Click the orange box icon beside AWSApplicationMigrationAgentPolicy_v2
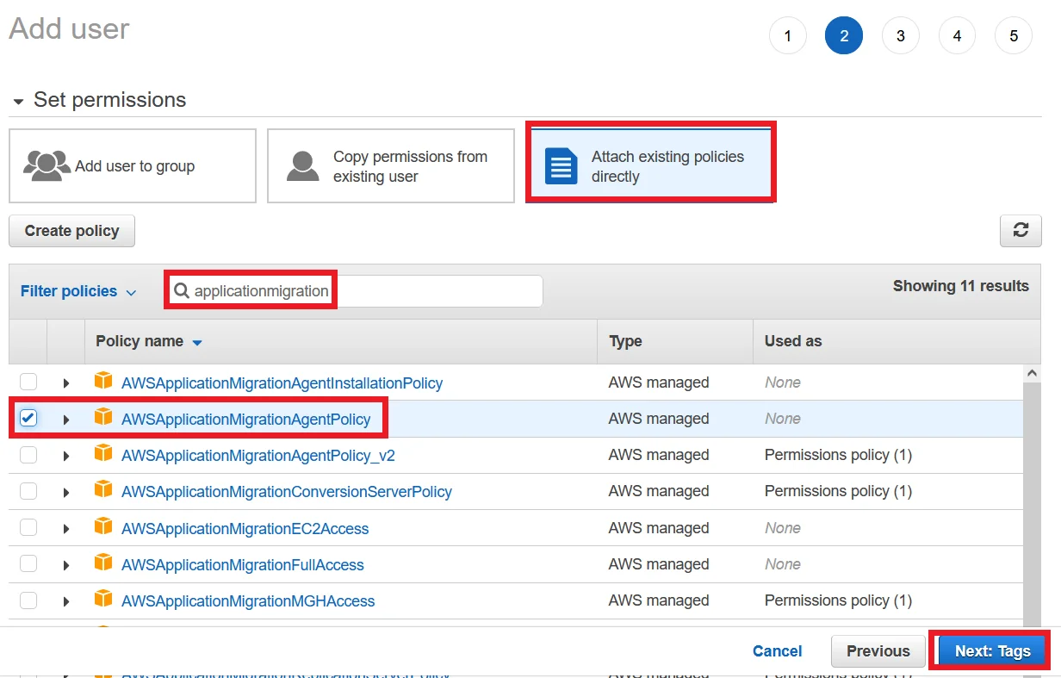Screen dimensions: 1061x678 (103, 453)
